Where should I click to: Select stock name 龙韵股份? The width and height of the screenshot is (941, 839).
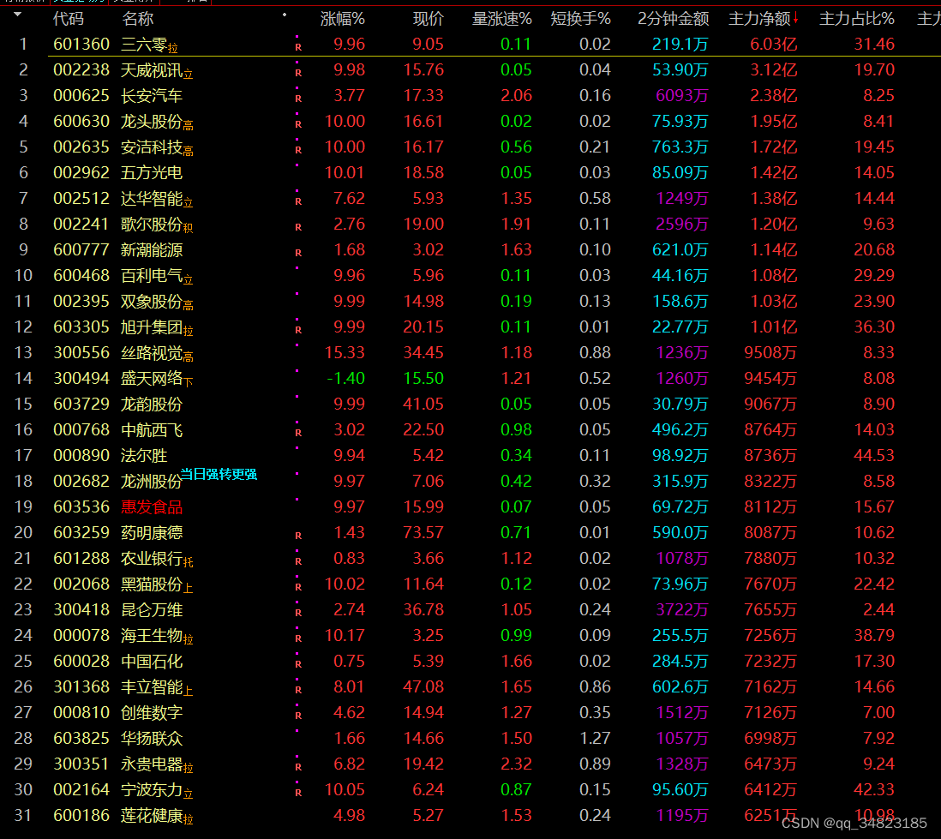151,404
